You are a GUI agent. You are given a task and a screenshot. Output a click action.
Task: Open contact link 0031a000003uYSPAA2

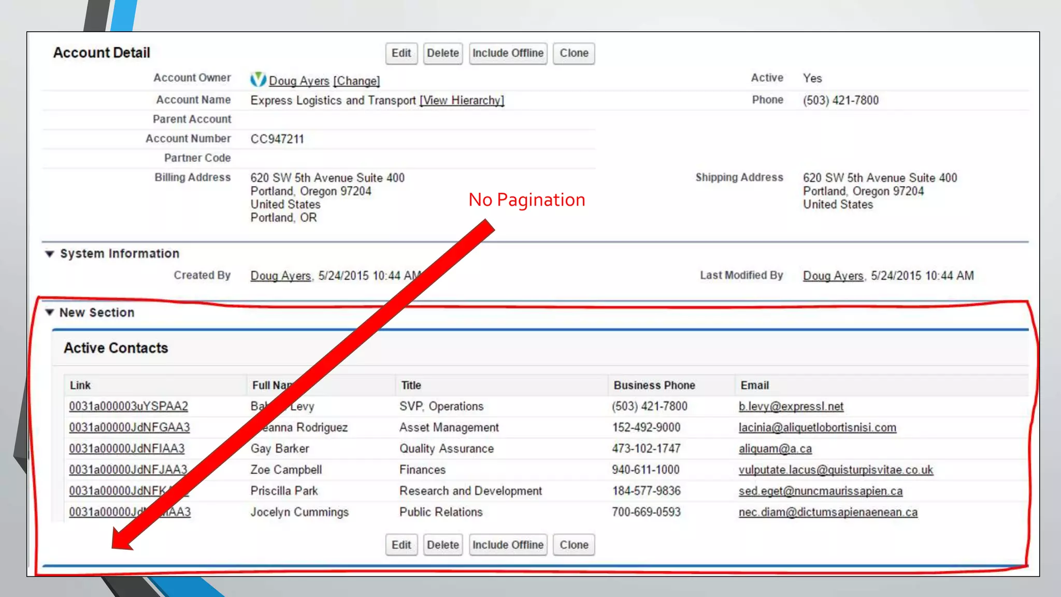128,406
